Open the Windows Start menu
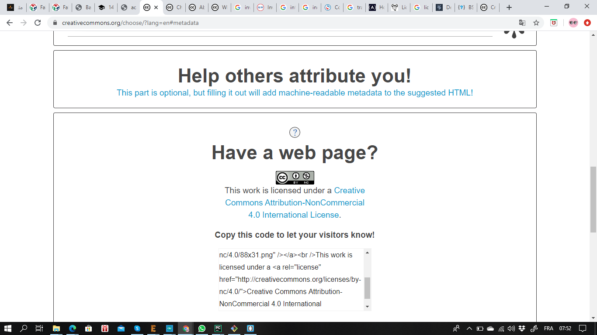This screenshot has width=597, height=335. (x=8, y=328)
